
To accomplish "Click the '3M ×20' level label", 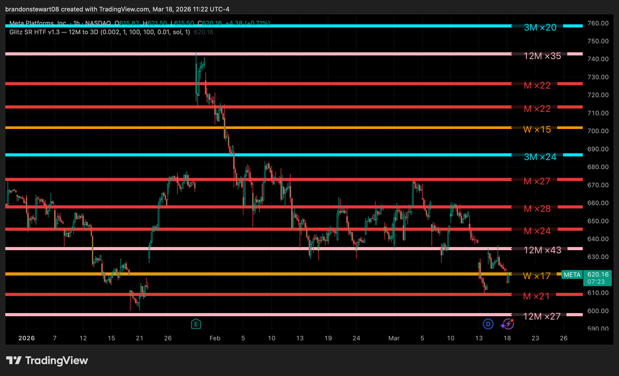I will (x=540, y=27).
